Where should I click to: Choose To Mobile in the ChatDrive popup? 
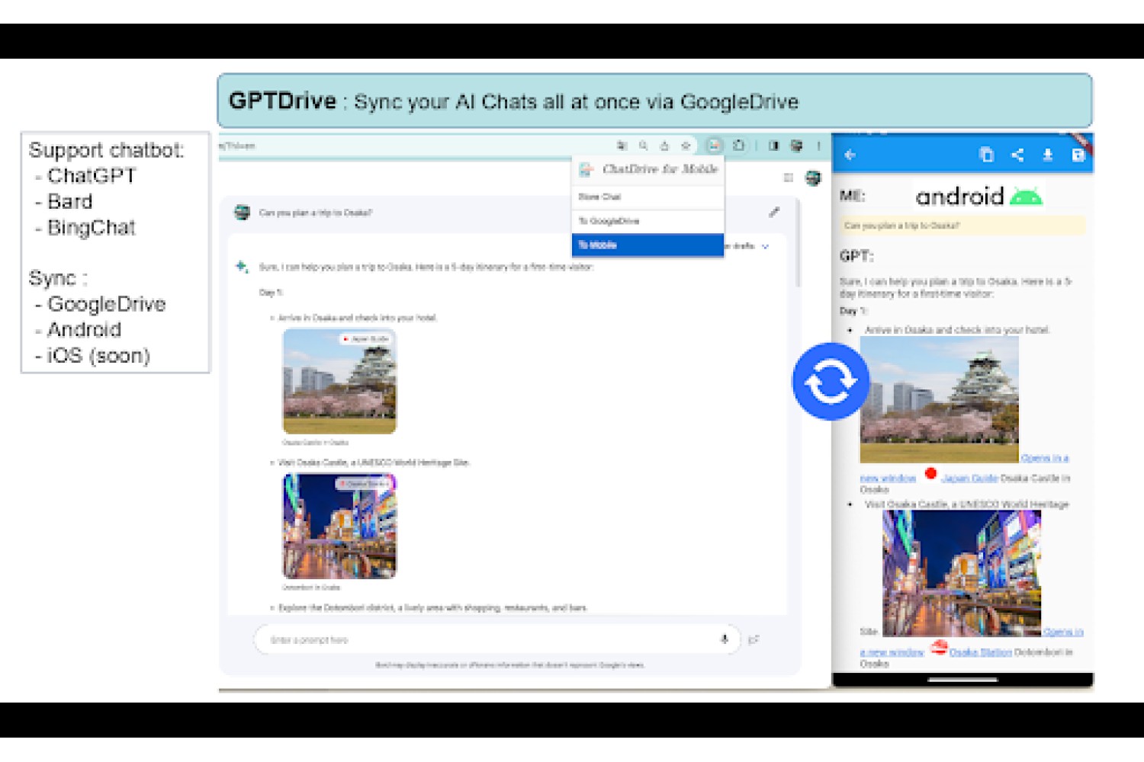pyautogui.click(x=648, y=245)
